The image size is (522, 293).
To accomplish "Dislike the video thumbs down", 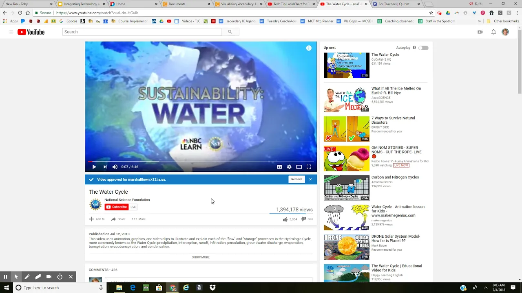I will click(307, 219).
